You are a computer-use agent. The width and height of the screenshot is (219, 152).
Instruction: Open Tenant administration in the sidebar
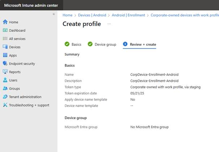tap(25, 97)
